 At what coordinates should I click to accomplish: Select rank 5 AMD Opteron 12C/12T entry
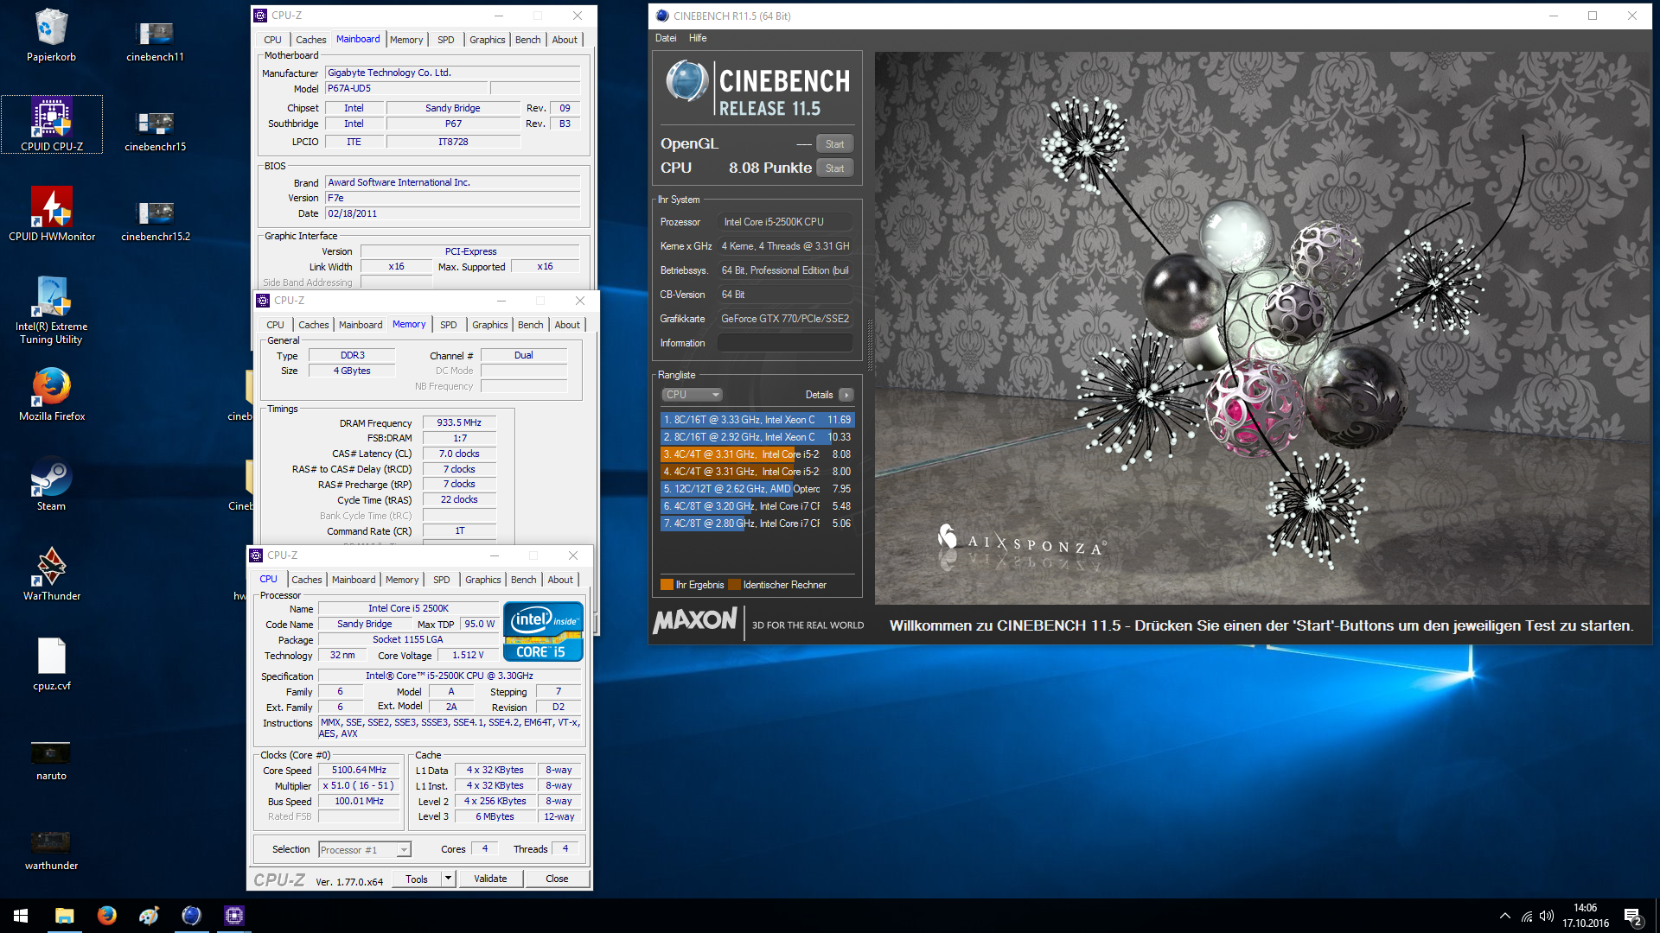pos(757,489)
